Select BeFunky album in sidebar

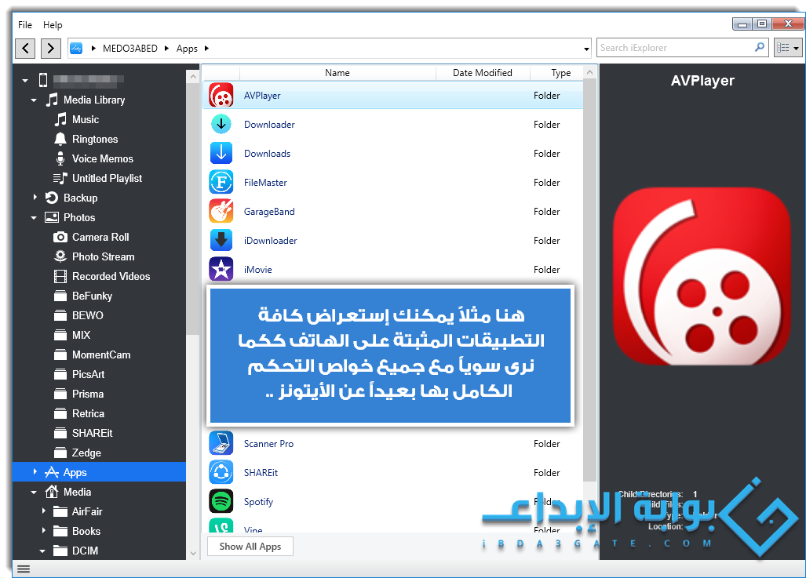coord(92,296)
